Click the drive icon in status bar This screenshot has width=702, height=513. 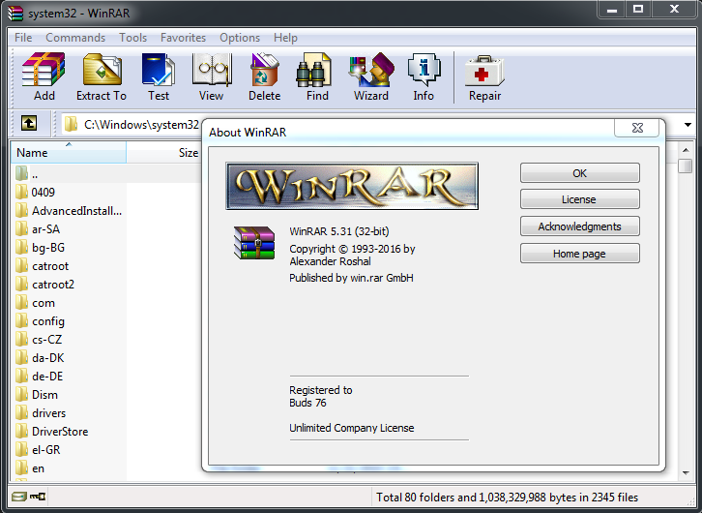(x=18, y=497)
